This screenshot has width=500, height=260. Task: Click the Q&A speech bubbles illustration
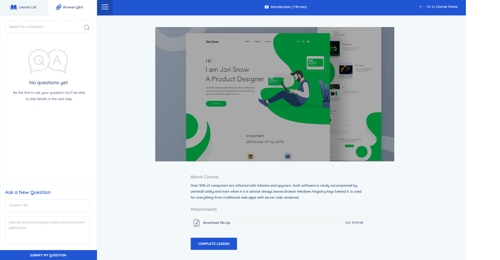point(48,61)
